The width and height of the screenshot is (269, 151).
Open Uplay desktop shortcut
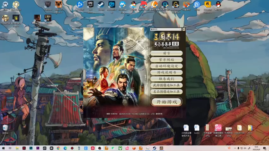(x=197, y=6)
